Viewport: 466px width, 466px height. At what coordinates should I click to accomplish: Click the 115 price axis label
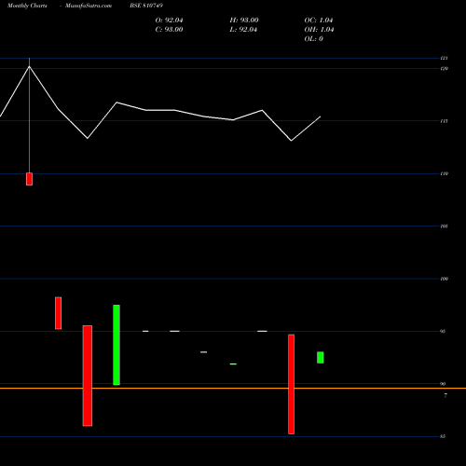click(445, 121)
